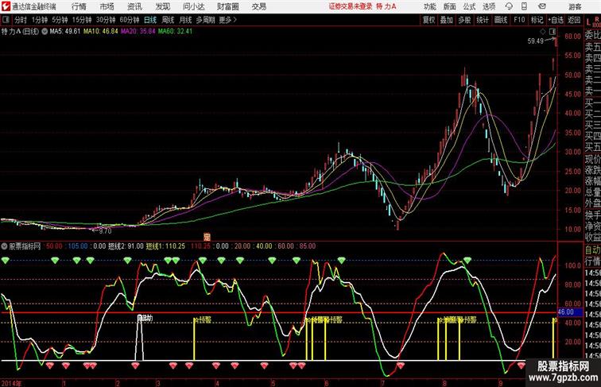The image size is (601, 387).
Task: Expand the 更多 periods list
Action: (x=227, y=20)
